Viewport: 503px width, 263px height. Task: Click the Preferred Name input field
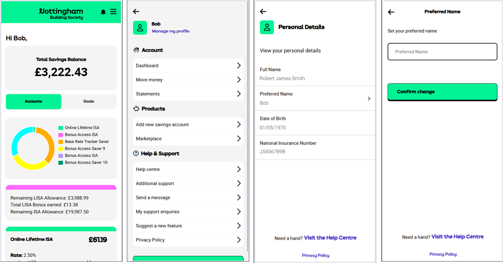pos(442,51)
